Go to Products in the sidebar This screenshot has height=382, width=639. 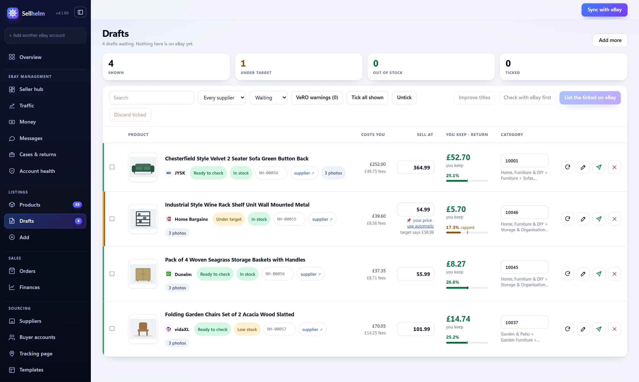[x=45, y=205]
